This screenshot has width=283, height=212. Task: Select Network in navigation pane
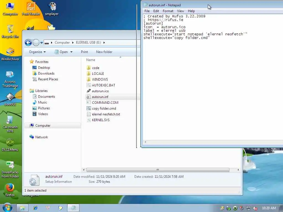pyautogui.click(x=41, y=137)
